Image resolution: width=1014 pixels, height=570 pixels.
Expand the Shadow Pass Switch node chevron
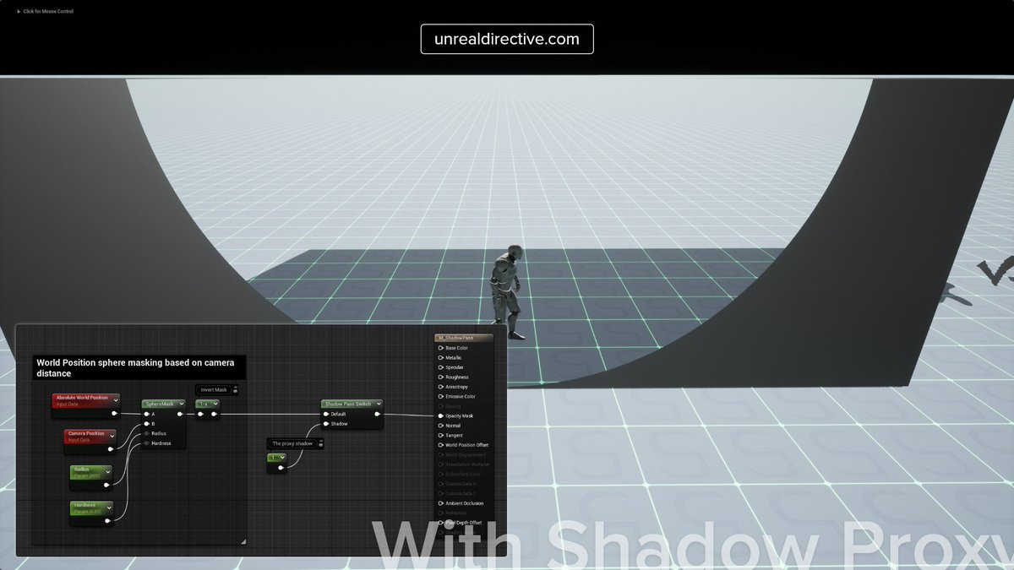pos(379,404)
